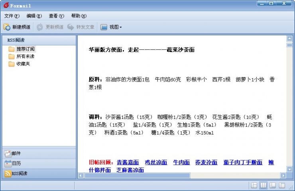Select the first layout icon in status bar
The height and width of the screenshot is (191, 295).
point(254,185)
